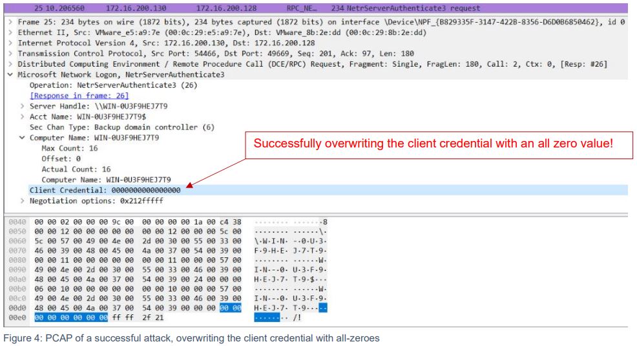Click highlighted zero bytes in row 00e0

(71, 318)
